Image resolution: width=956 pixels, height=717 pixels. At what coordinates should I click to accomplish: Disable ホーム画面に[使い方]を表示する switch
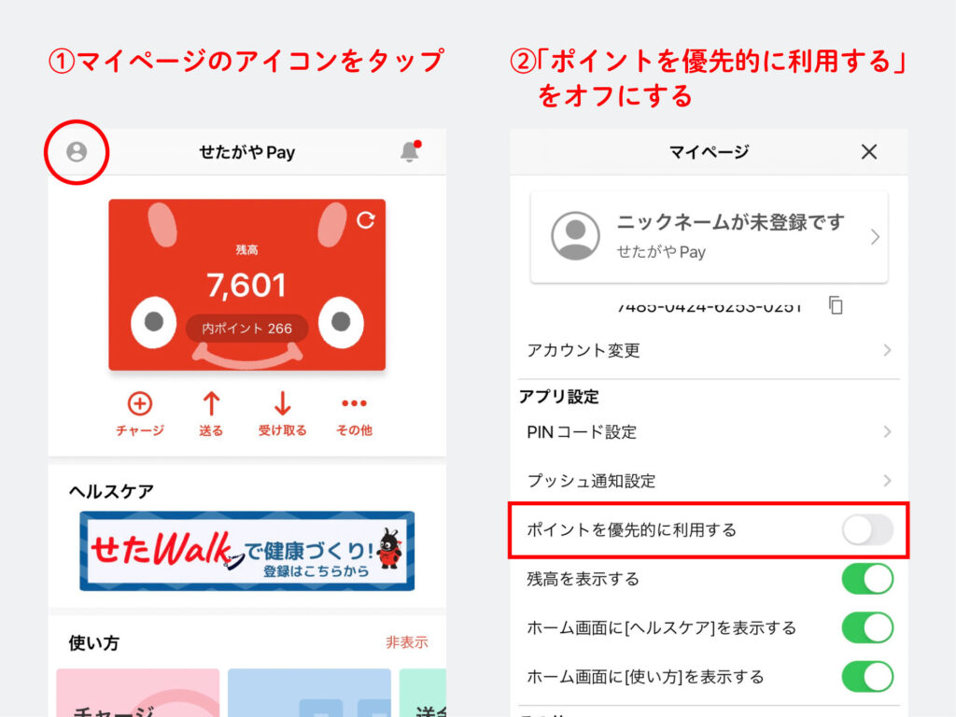[x=867, y=676]
